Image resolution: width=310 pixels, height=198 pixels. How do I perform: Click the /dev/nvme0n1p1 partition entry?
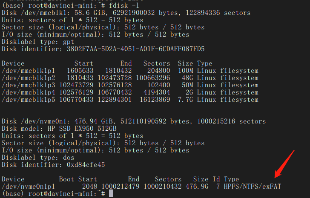[29, 187]
